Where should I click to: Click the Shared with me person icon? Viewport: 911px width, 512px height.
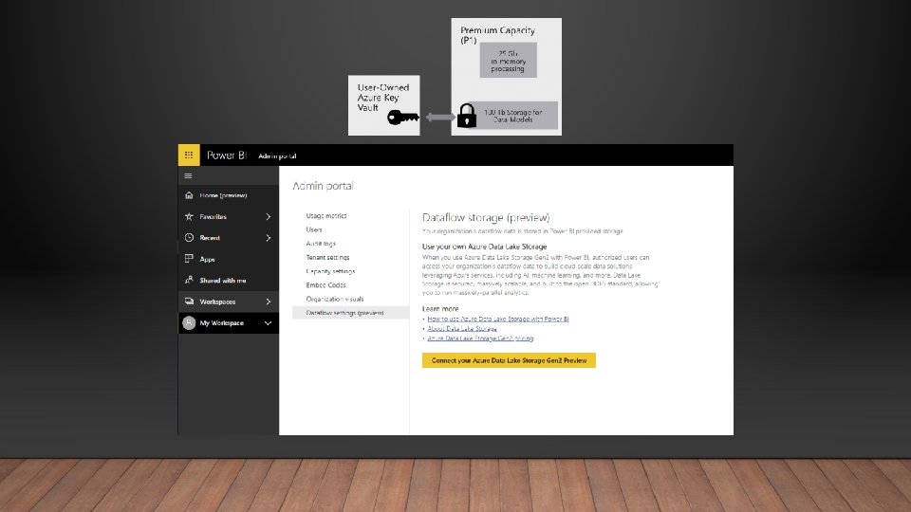click(x=189, y=280)
